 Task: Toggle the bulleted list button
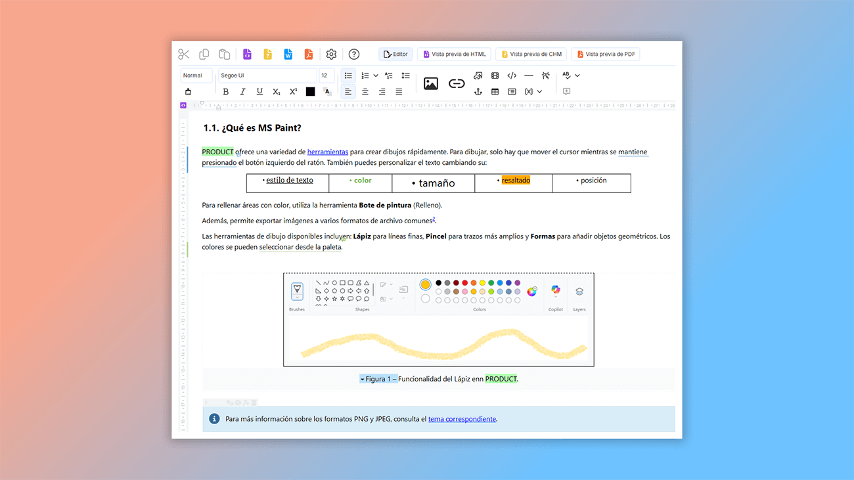348,76
